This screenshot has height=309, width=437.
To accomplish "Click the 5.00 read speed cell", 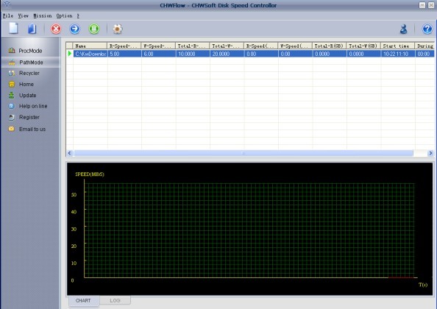I will coord(124,54).
